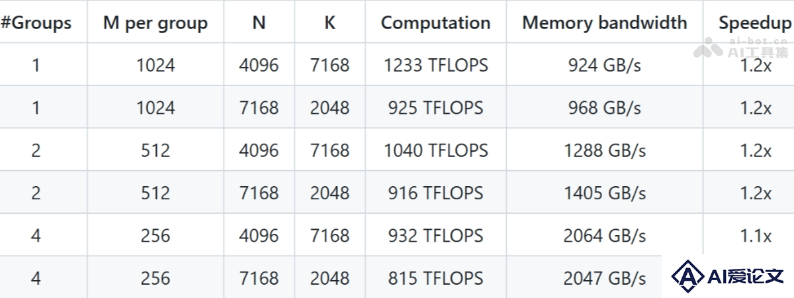The height and width of the screenshot is (298, 794).
Task: Select the #Groups column header
Action: click(x=36, y=23)
